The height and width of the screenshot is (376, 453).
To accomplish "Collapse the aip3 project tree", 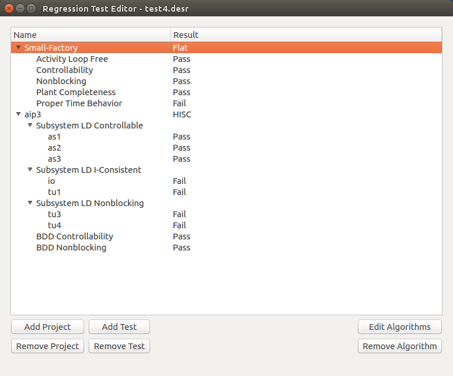I will point(19,114).
